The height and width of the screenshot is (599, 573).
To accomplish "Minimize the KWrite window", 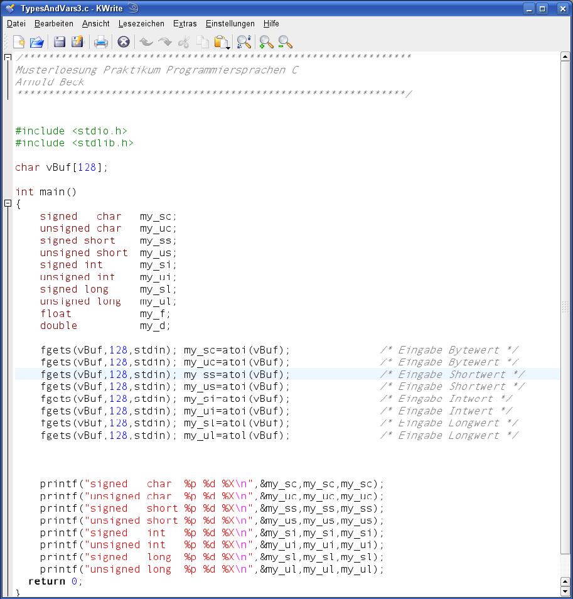I will point(529,8).
